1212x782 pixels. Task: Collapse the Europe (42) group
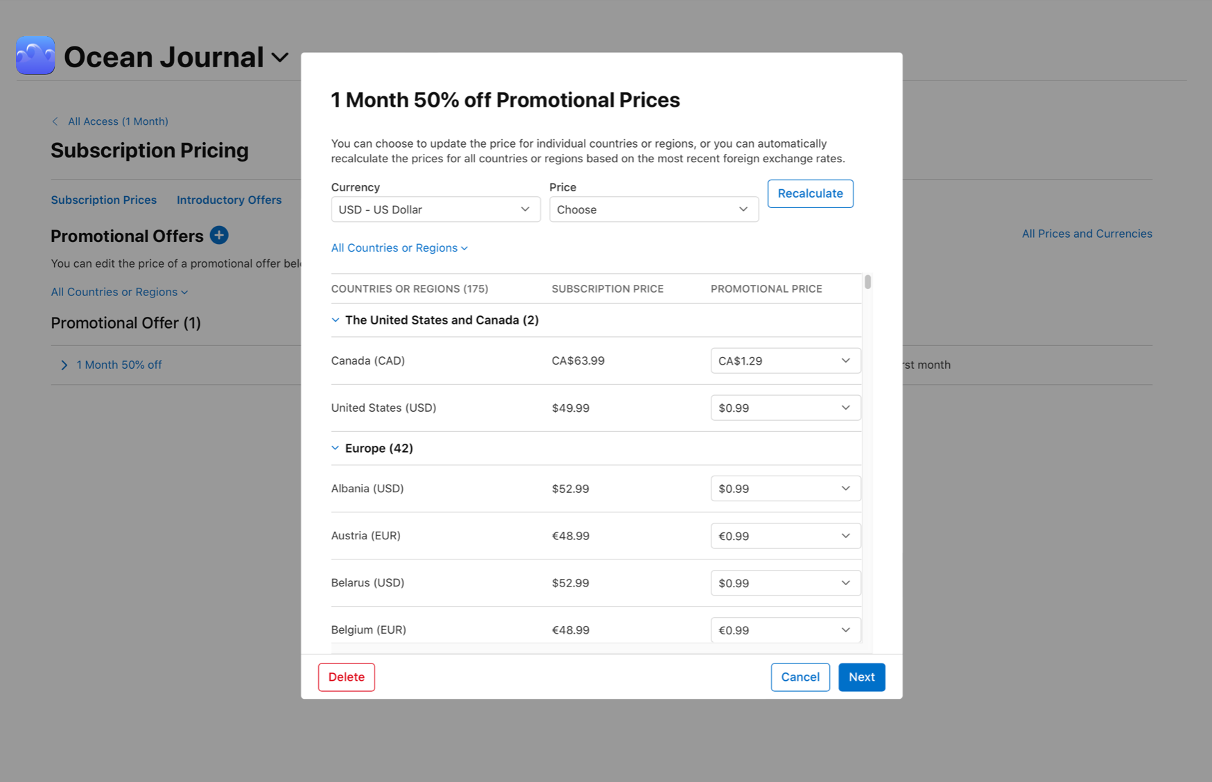coord(336,448)
